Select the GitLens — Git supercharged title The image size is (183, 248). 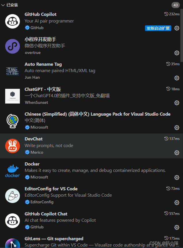54,238
